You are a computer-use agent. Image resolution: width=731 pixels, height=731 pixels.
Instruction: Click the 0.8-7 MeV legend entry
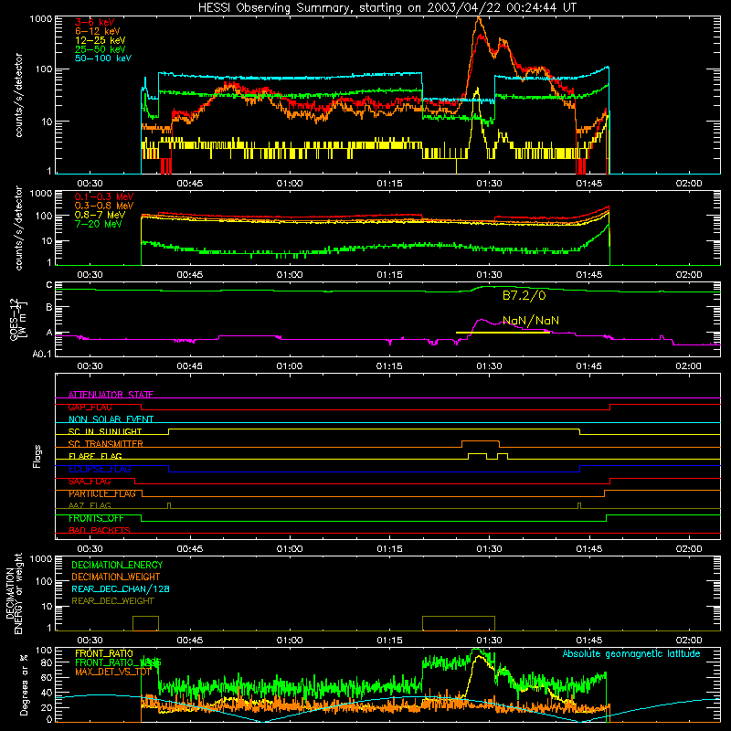pyautogui.click(x=100, y=215)
